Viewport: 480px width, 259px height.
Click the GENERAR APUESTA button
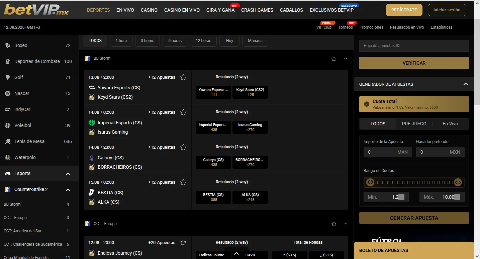[x=414, y=218]
